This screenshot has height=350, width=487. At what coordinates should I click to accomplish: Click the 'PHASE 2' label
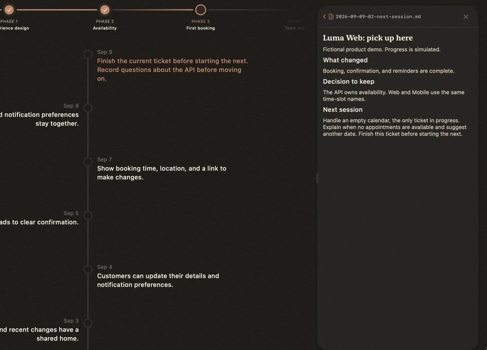click(105, 21)
